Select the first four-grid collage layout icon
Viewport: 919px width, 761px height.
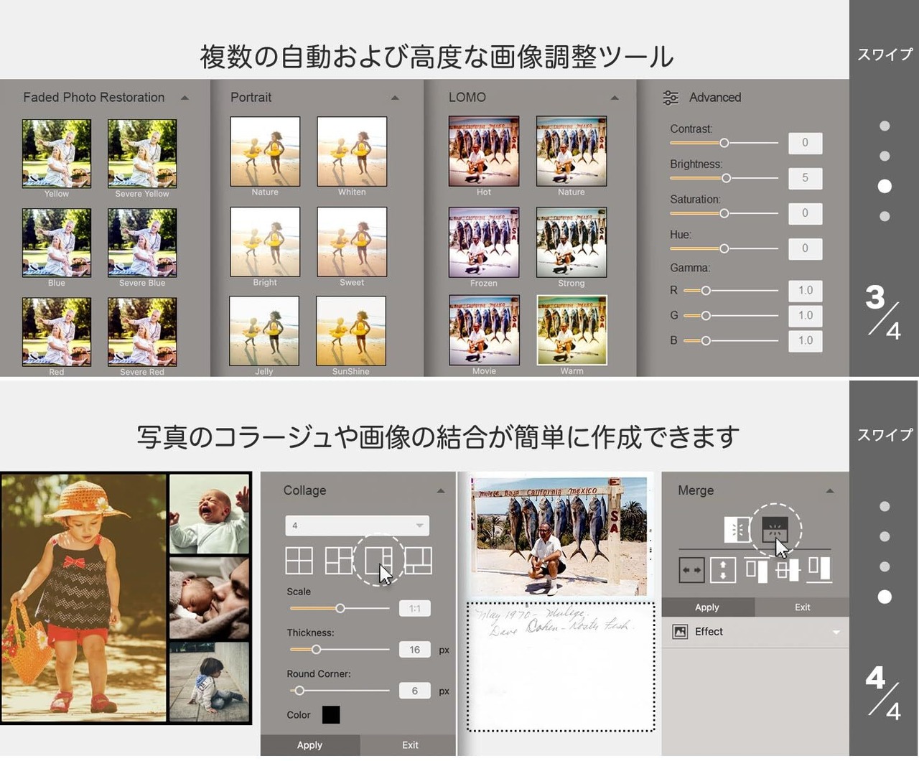coord(299,560)
